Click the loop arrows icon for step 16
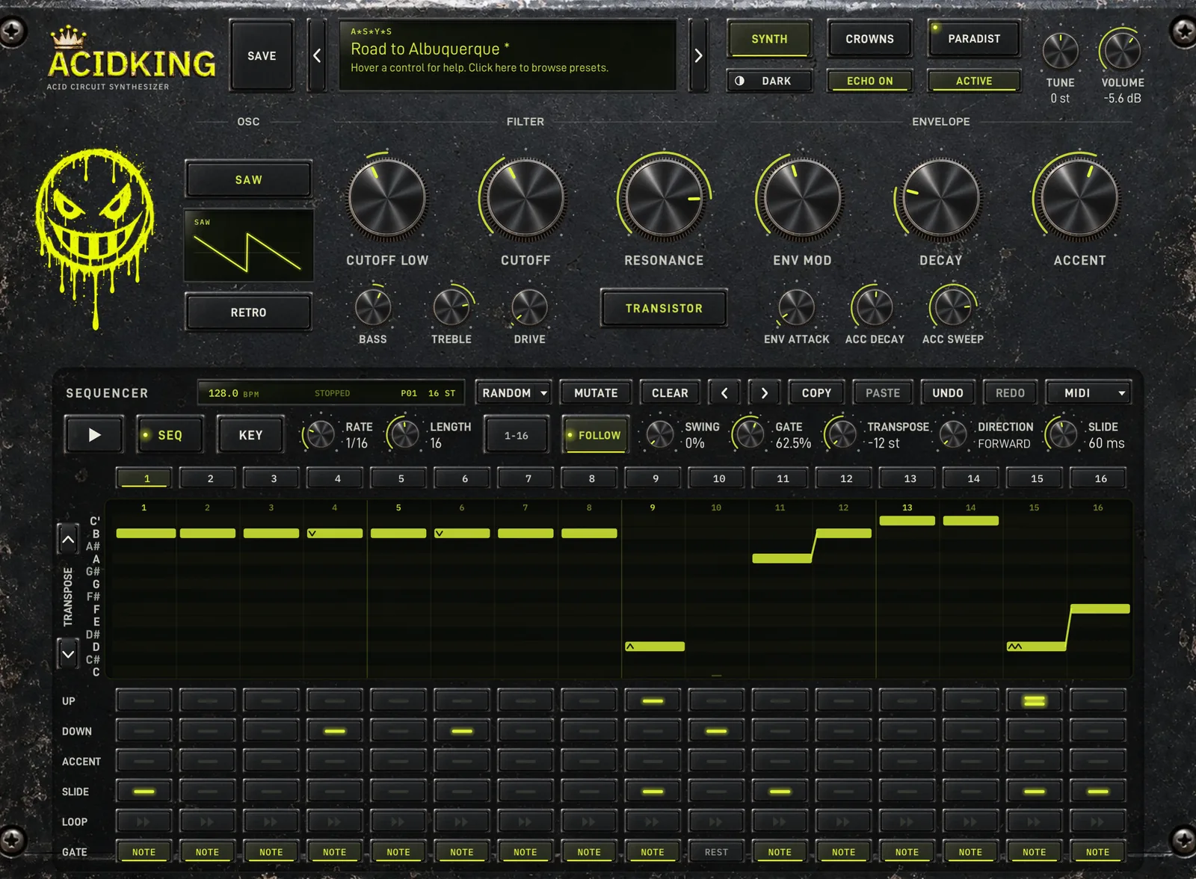Image resolution: width=1196 pixels, height=879 pixels. (x=1097, y=821)
